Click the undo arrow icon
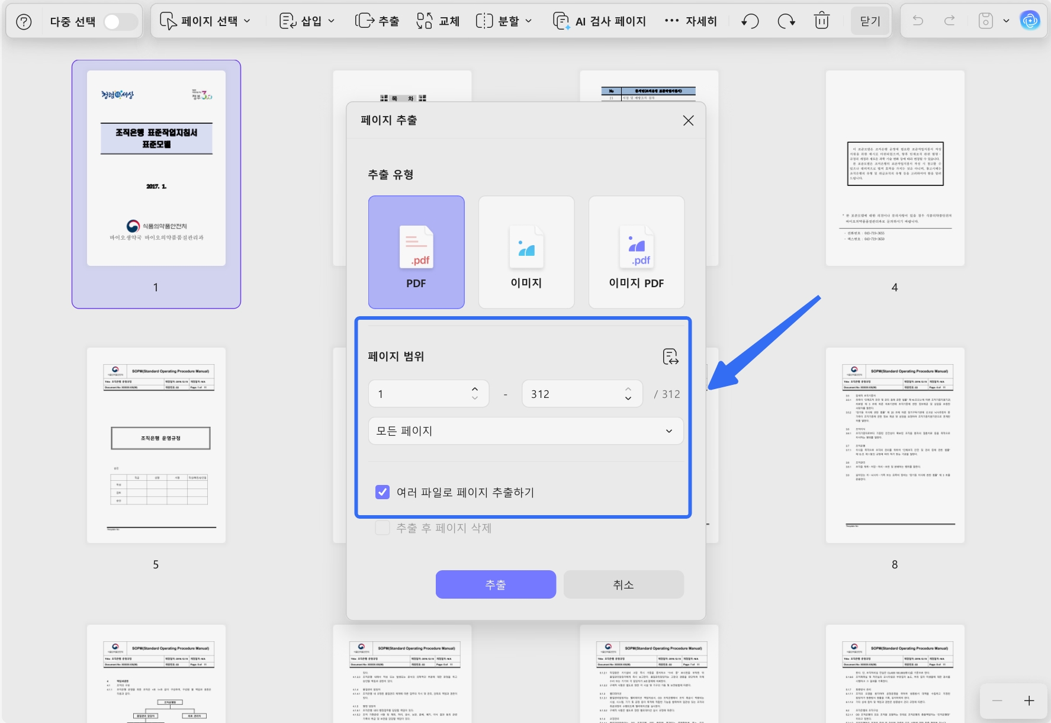This screenshot has width=1051, height=723. 918,21
